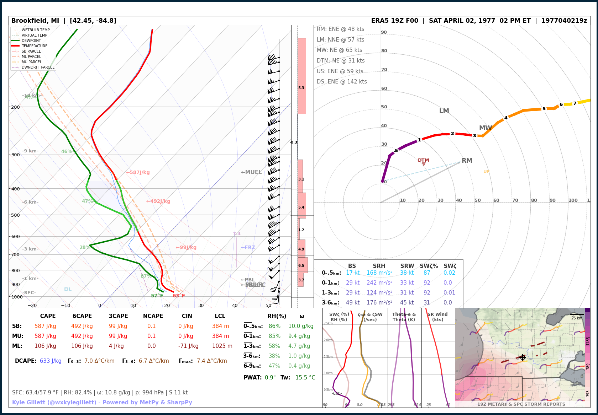Image resolution: width=598 pixels, height=415 pixels.
Task: Click the DWNDRFT PARCEL legend entry
Action: (33, 67)
